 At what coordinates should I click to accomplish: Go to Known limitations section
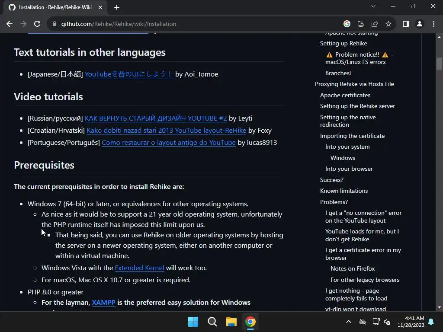(344, 191)
